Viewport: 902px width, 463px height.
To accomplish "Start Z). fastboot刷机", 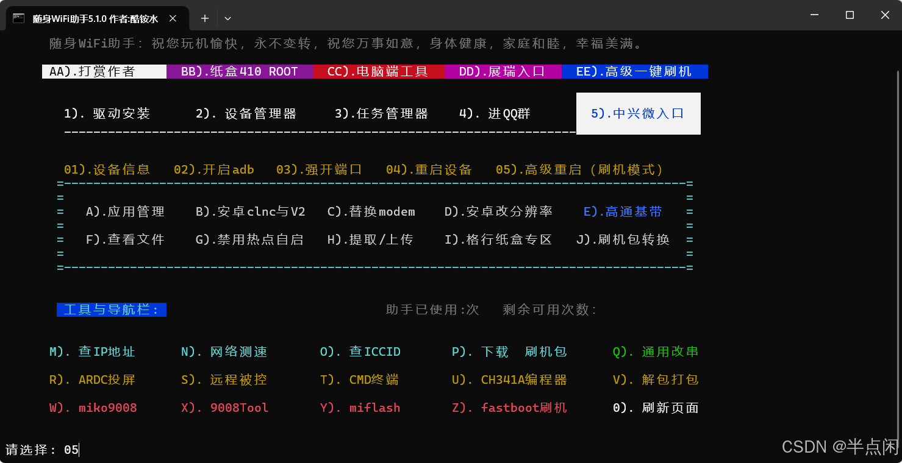I will tap(510, 408).
